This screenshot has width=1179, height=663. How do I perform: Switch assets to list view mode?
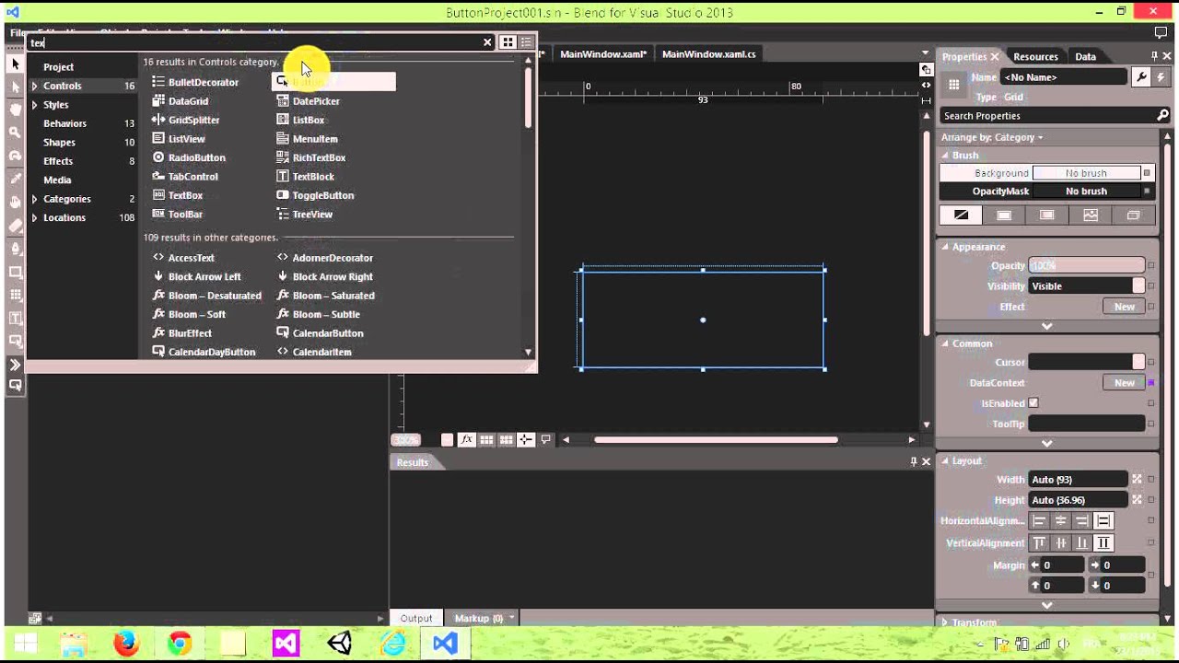(526, 42)
